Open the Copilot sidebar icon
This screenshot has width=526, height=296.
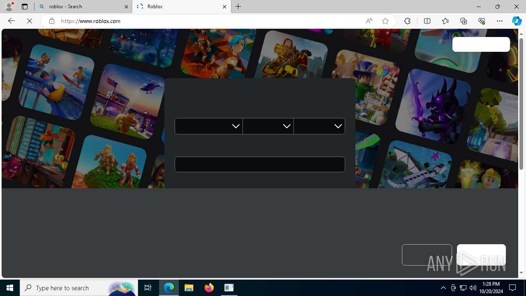(x=517, y=21)
